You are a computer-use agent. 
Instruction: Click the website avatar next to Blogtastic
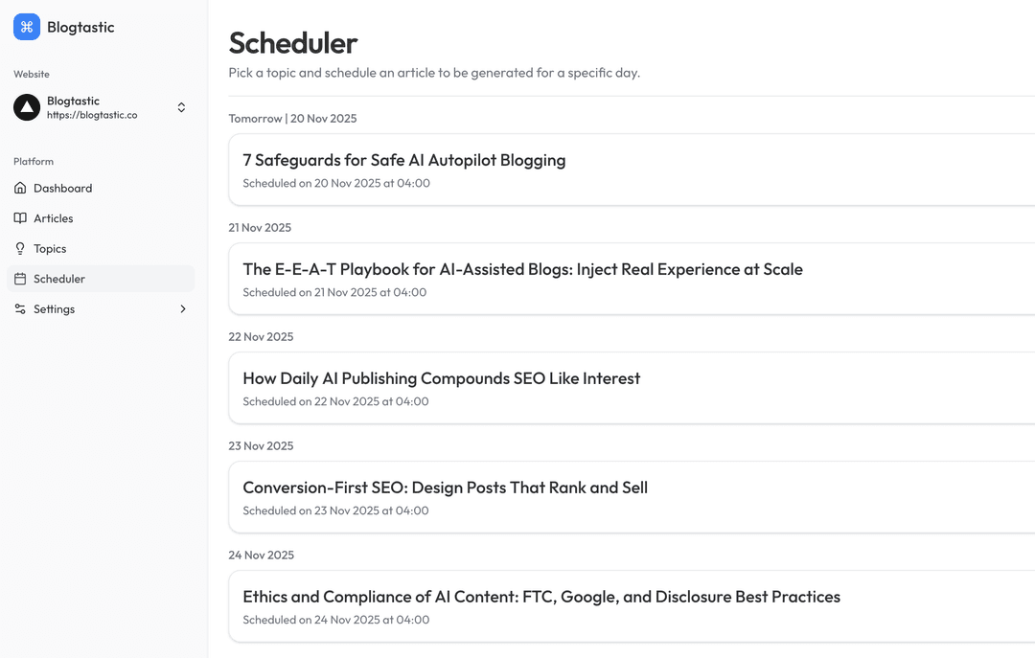point(26,107)
